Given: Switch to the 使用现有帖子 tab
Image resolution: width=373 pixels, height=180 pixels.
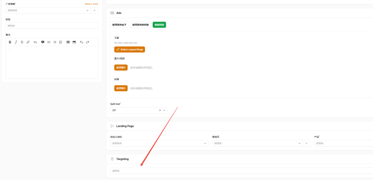Looking at the screenshot, I should click(x=119, y=25).
